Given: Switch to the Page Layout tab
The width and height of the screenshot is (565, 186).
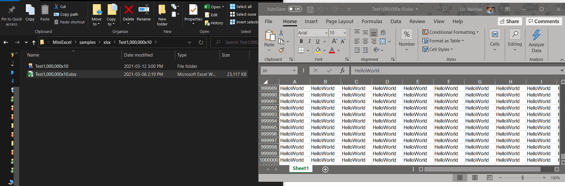Looking at the screenshot, I should point(340,21).
